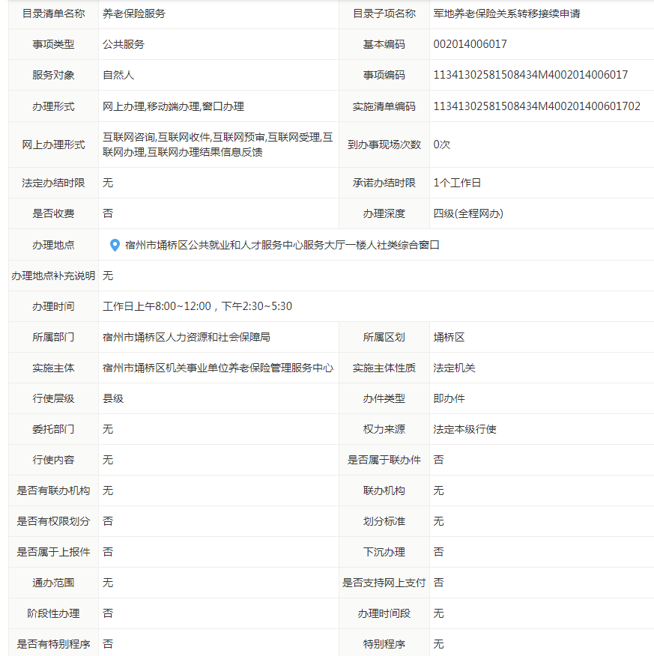Click the 是否支持网上支付 field label
Image resolution: width=654 pixels, height=656 pixels.
[x=384, y=583]
